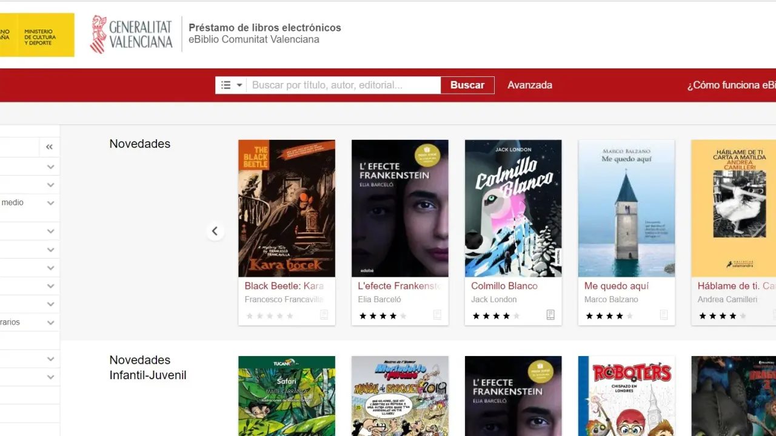The height and width of the screenshot is (436, 776).
Task: Click ebook format icon on L'efecte Frankenstein card
Action: click(x=437, y=315)
